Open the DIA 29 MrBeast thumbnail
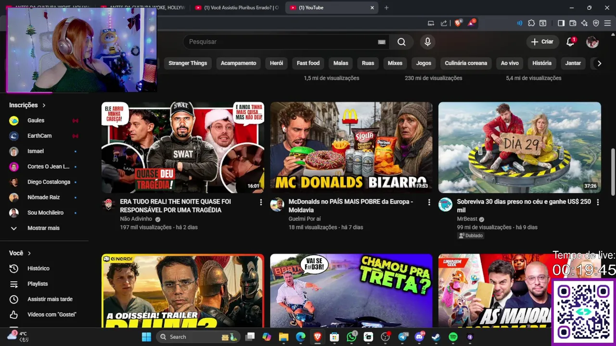 point(520,148)
